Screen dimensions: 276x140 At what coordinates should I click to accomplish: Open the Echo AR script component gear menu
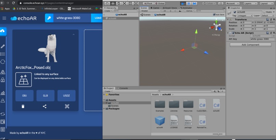tap(274, 33)
